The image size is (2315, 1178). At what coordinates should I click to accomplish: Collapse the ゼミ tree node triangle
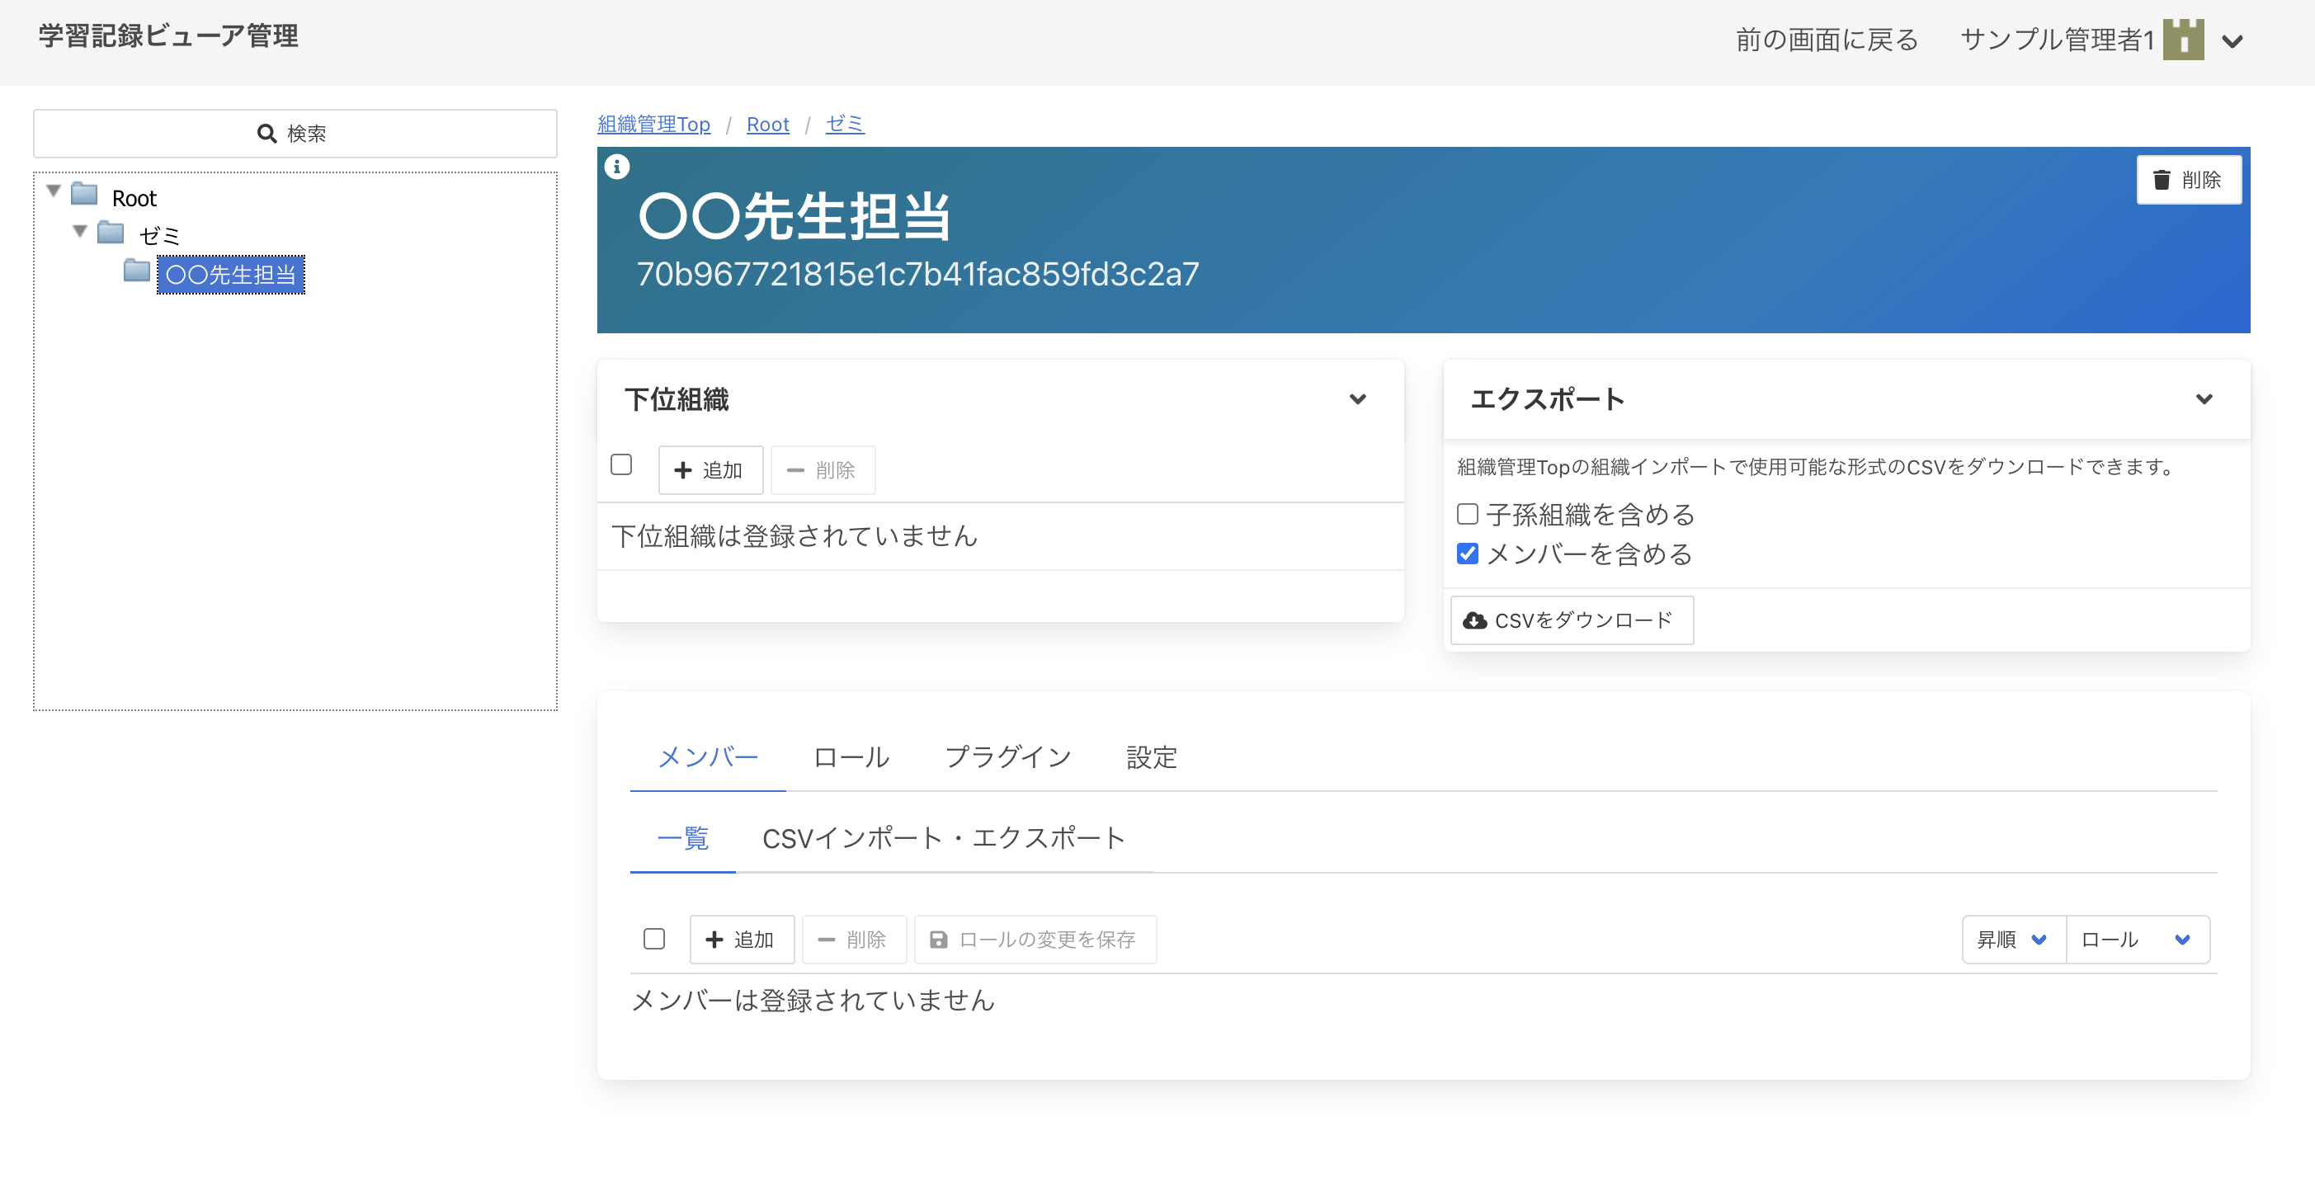(80, 233)
